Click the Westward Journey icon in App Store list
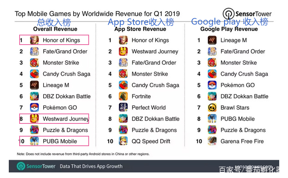Screen dimensions: 288x178 (x=123, y=51)
